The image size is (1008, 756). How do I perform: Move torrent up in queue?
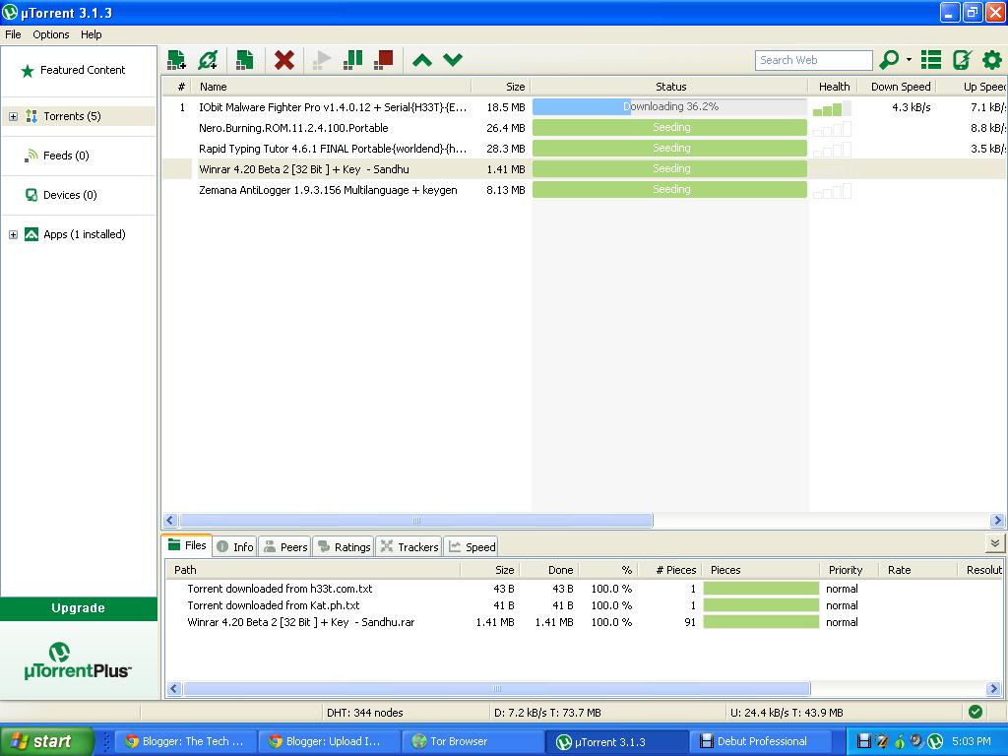421,60
